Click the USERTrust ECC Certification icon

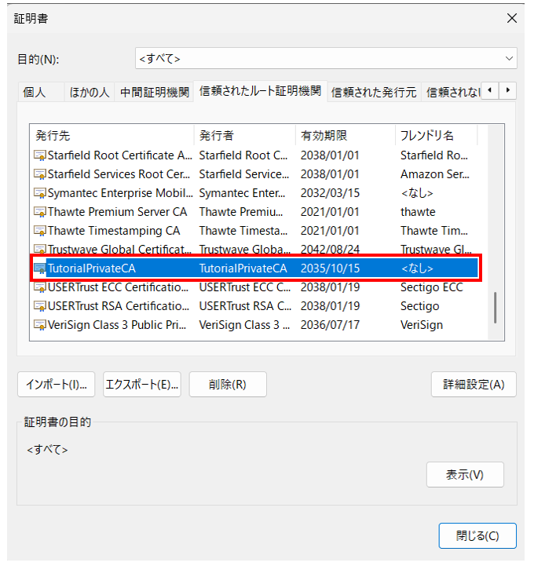[40, 287]
